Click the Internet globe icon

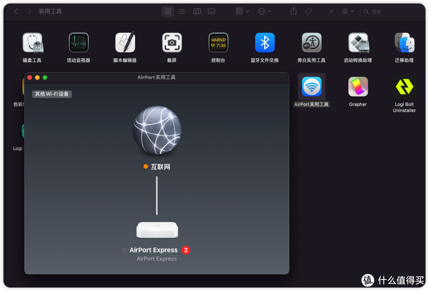pyautogui.click(x=157, y=130)
